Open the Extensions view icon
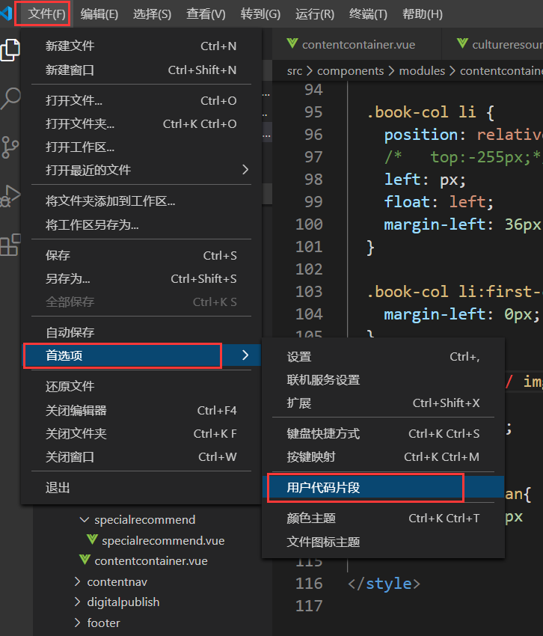The width and height of the screenshot is (543, 636). 10,245
